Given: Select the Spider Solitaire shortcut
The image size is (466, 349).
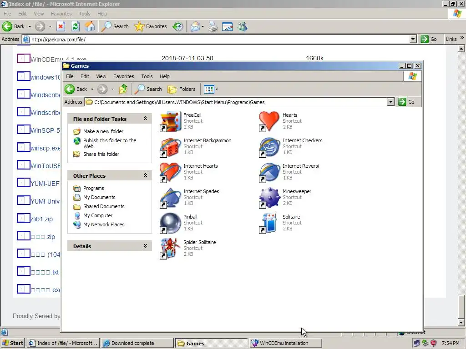Looking at the screenshot, I should click(x=170, y=249).
